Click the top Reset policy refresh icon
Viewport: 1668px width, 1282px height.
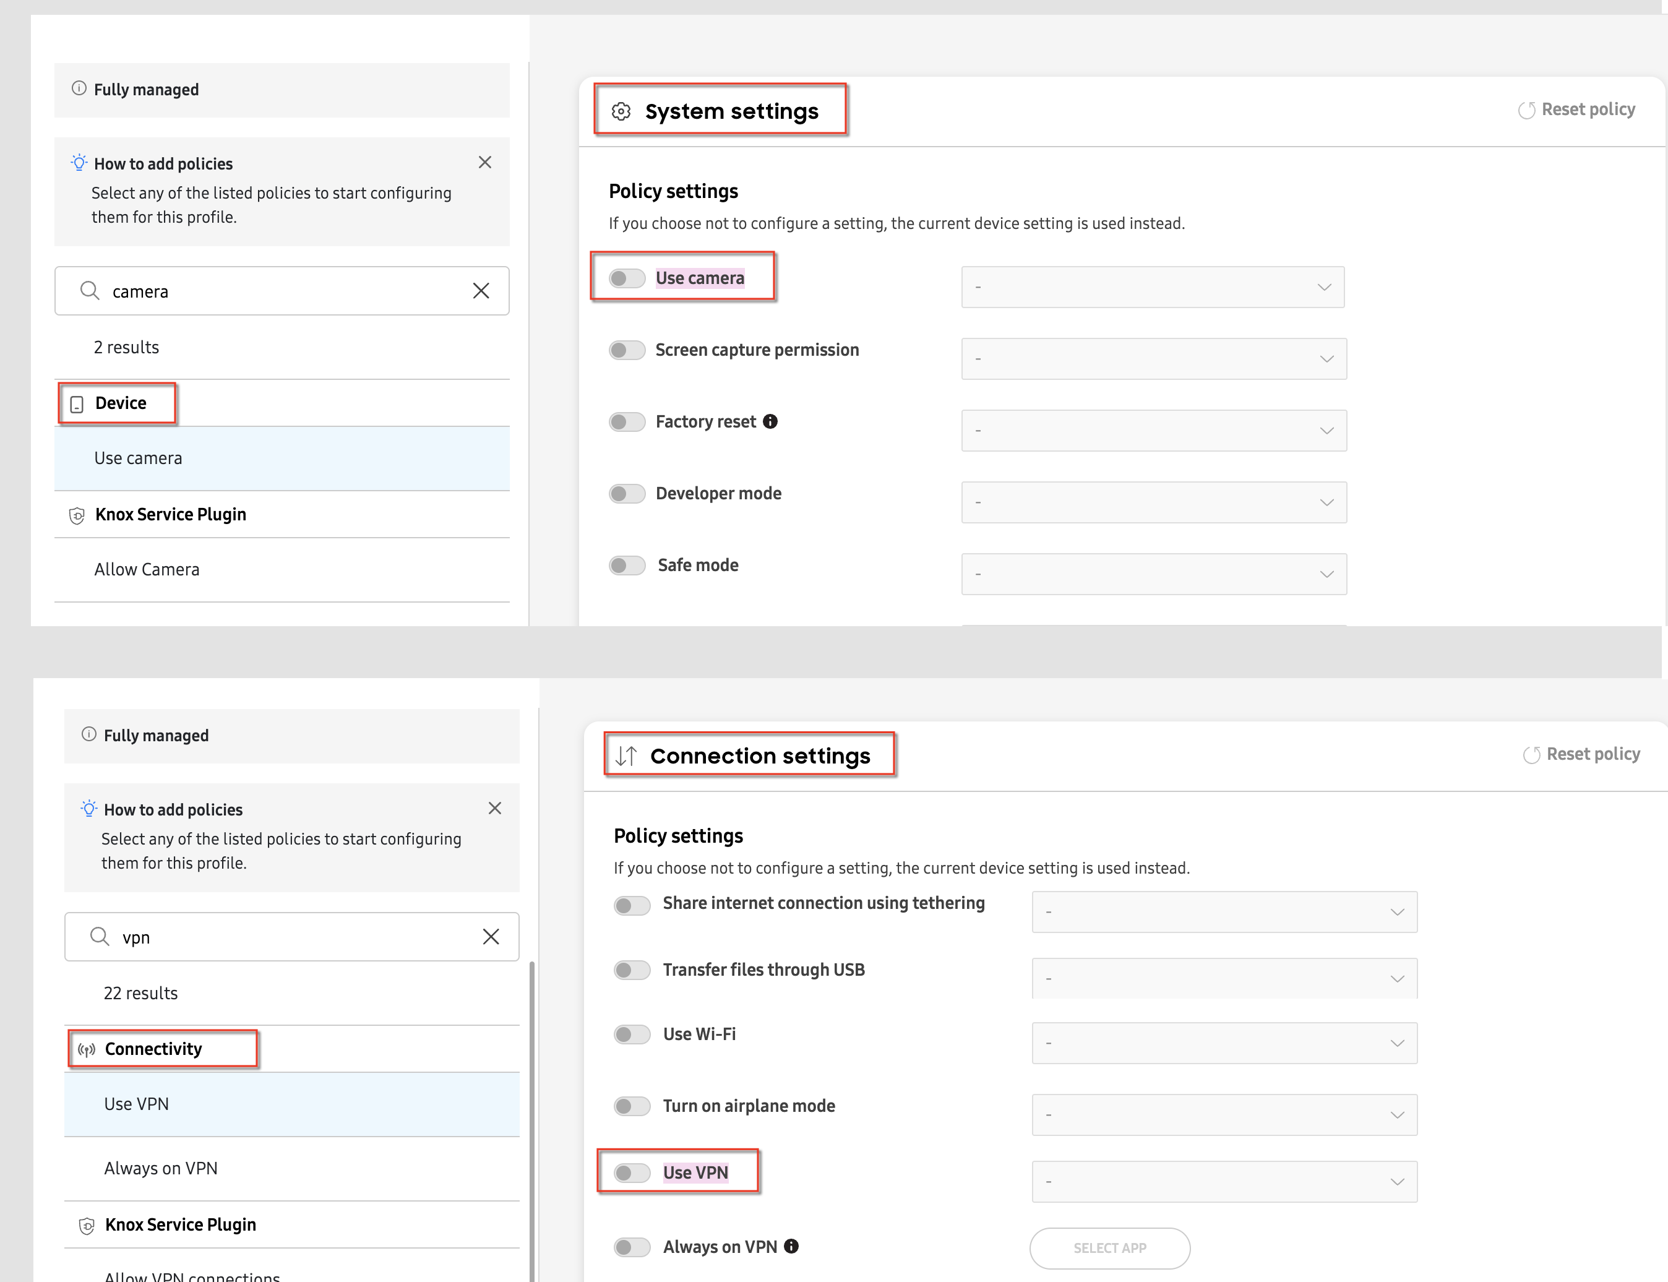click(x=1526, y=111)
